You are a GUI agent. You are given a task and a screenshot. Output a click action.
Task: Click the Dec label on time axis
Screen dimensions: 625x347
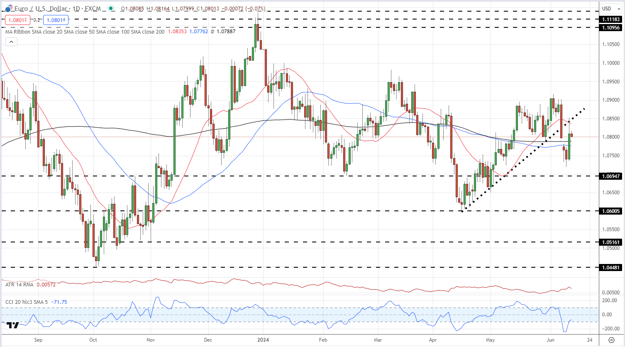[x=208, y=340]
